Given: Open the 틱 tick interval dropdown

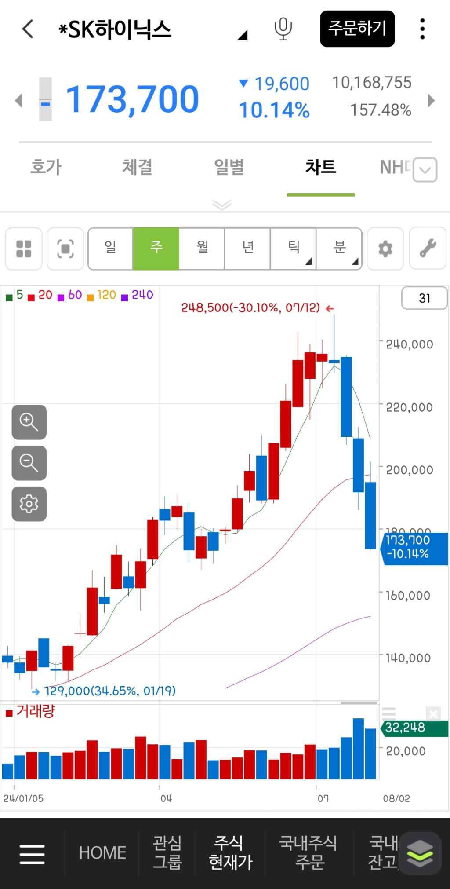Looking at the screenshot, I should coord(294,249).
